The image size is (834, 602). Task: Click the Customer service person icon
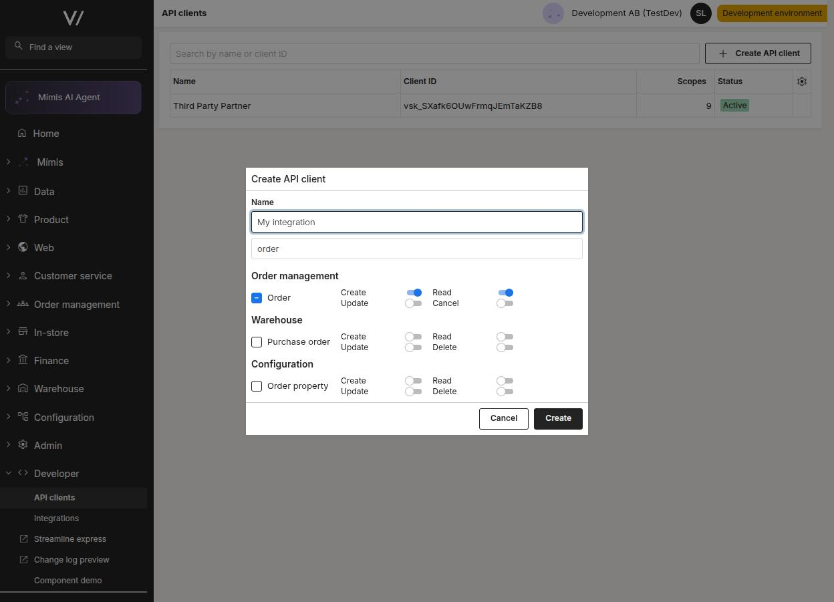pyautogui.click(x=23, y=275)
